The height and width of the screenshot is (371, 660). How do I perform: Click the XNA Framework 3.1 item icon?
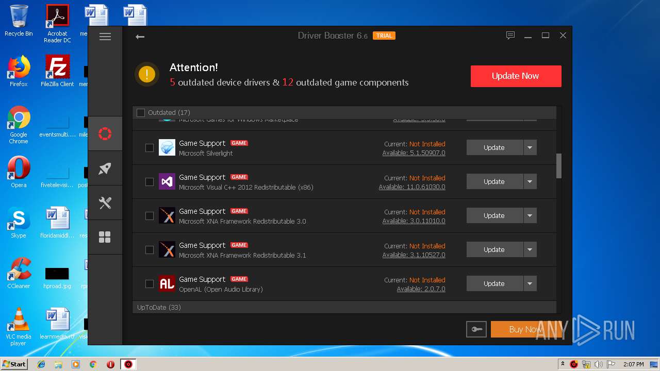click(x=167, y=249)
